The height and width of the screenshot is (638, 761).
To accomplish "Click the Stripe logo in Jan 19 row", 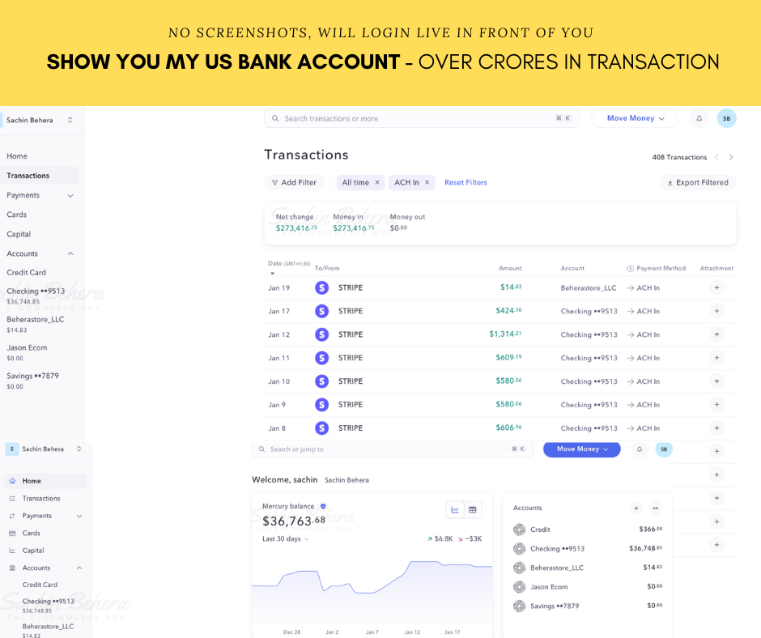I will (321, 287).
